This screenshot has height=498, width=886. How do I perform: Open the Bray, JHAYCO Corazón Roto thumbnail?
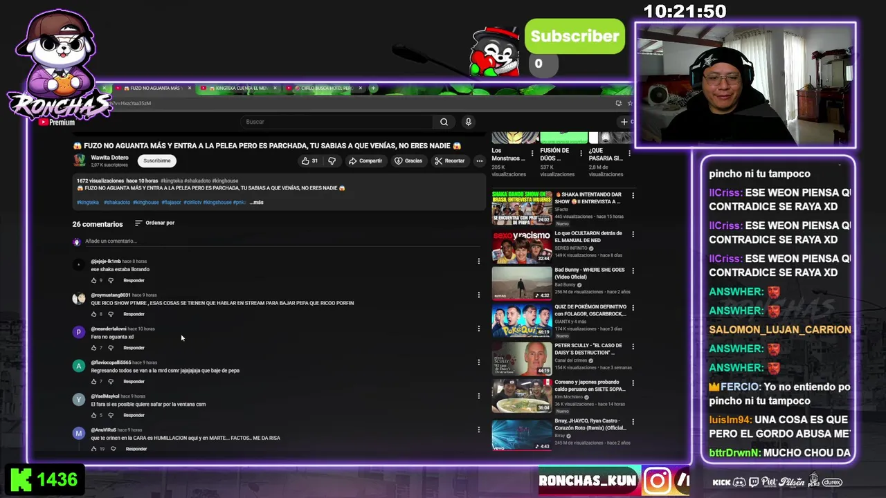522,434
